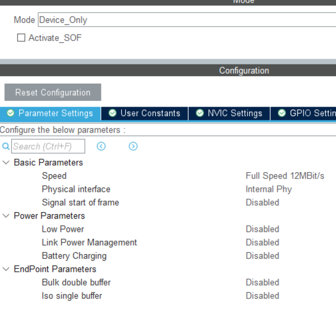Click the EndPoint Parameters group label
The image size is (336, 315).
click(x=55, y=269)
